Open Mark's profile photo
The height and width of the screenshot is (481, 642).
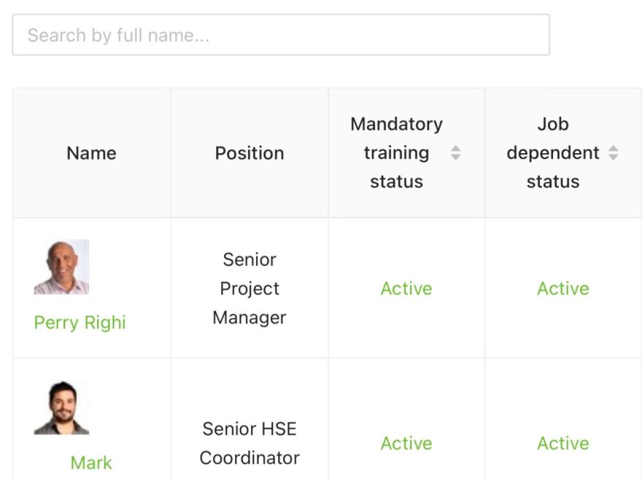[x=61, y=408]
